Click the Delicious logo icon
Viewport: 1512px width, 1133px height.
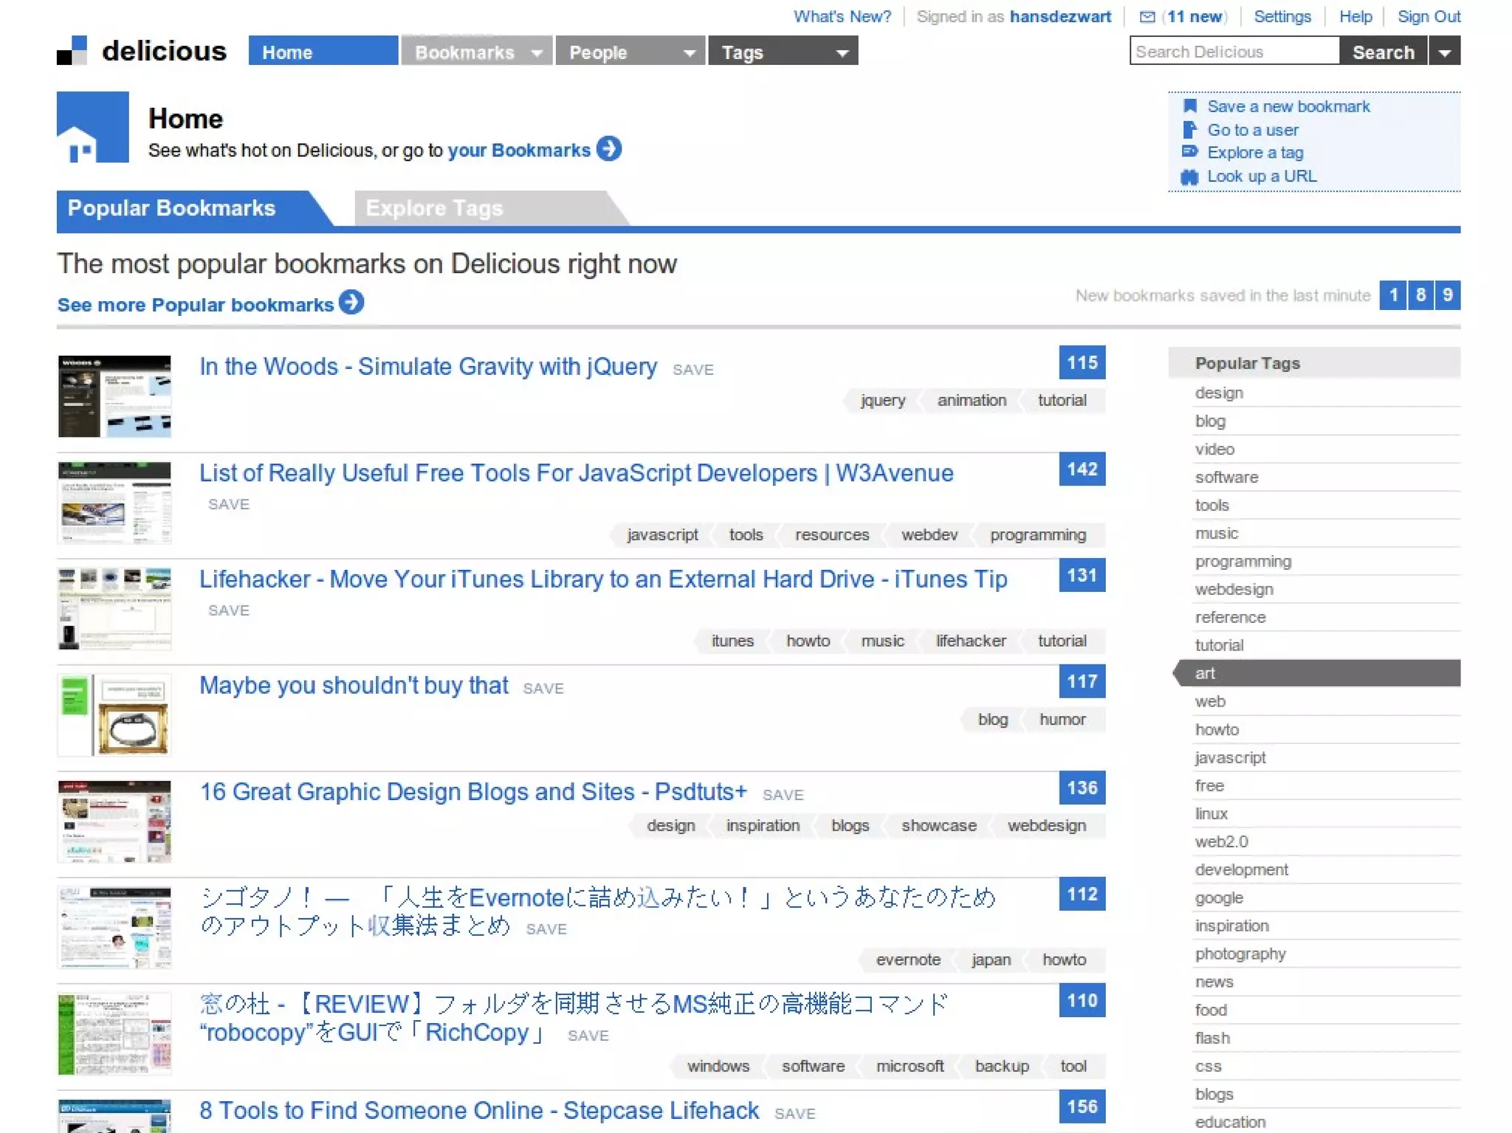coord(72,50)
